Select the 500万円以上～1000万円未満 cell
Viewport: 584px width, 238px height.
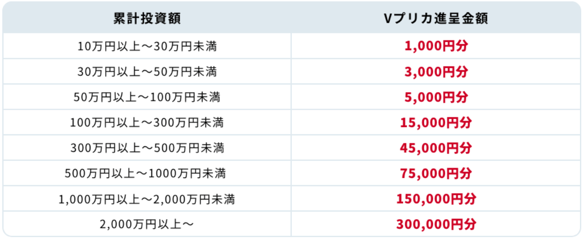click(x=147, y=173)
